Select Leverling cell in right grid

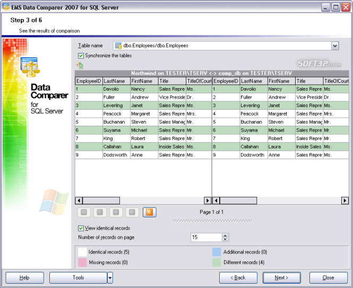tap(254, 106)
